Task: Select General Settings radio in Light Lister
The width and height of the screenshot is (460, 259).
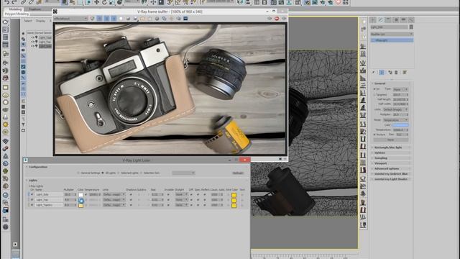Action: (78, 173)
